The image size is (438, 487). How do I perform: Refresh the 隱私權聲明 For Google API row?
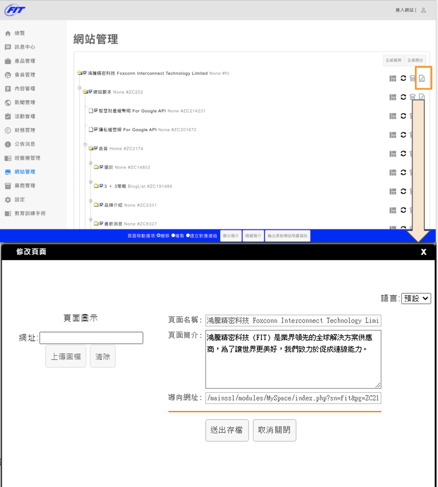403,135
